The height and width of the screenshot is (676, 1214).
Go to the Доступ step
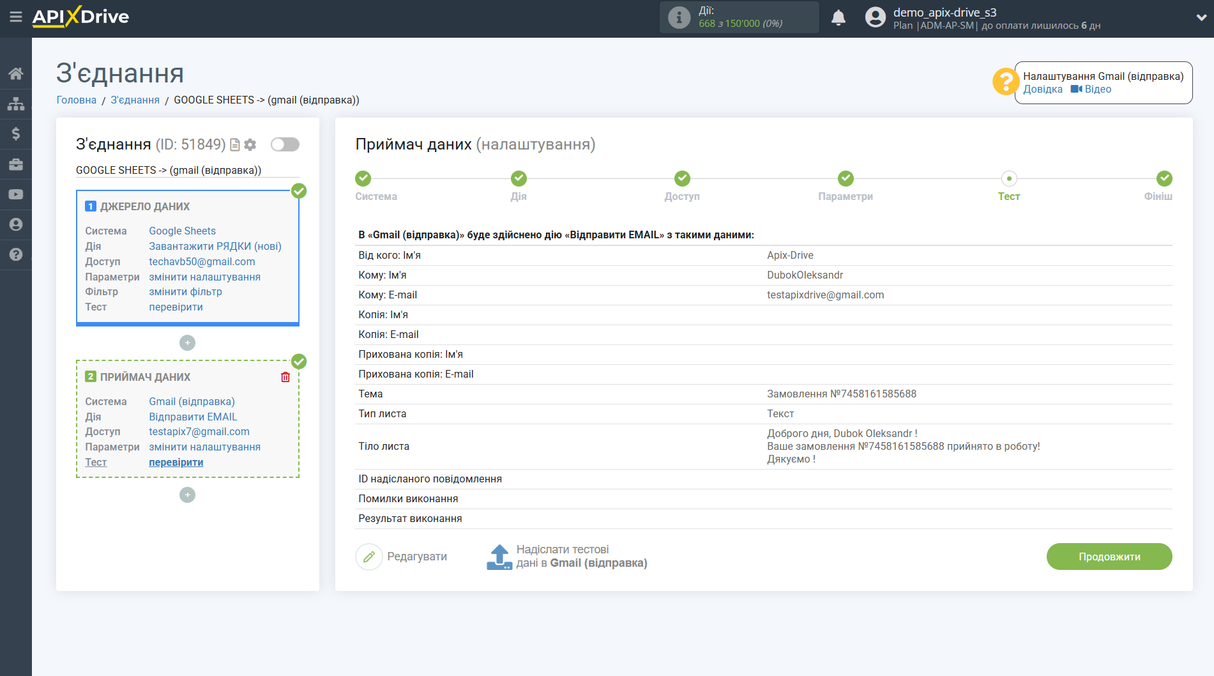pos(682,179)
